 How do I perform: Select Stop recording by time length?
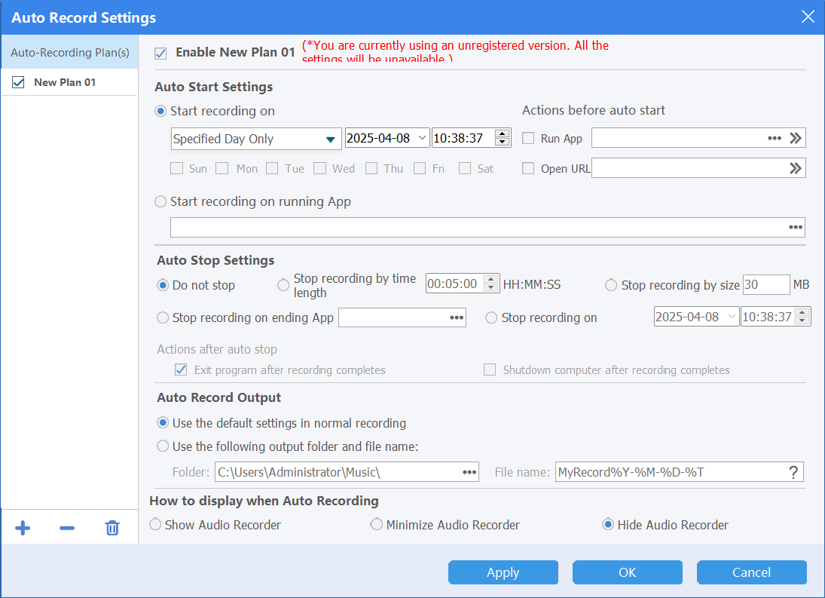coord(283,285)
